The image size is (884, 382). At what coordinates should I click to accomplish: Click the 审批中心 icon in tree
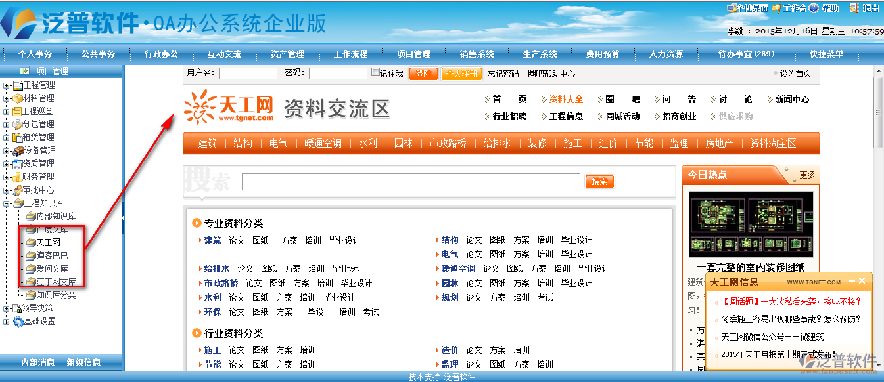click(x=18, y=190)
